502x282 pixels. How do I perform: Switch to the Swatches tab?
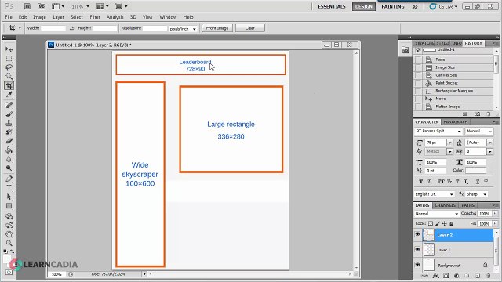[424, 43]
